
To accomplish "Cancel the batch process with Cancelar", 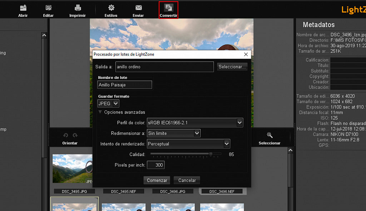I will click(x=187, y=180).
